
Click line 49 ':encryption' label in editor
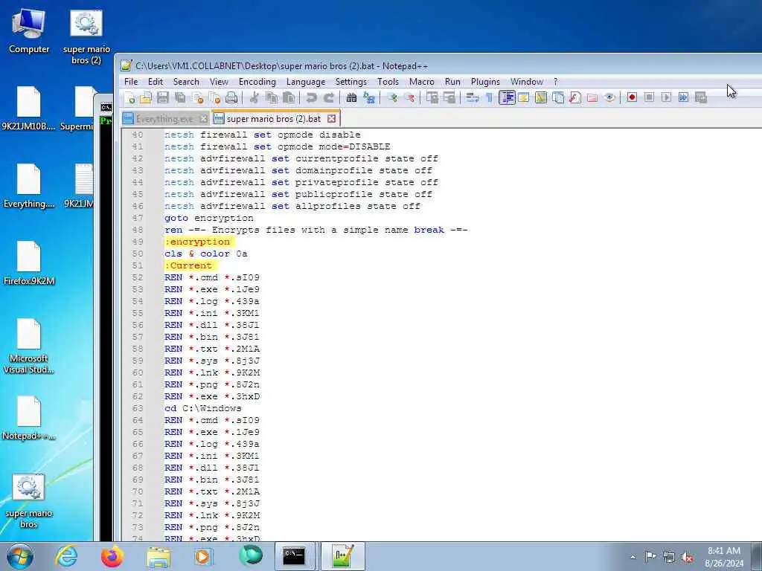pyautogui.click(x=197, y=242)
